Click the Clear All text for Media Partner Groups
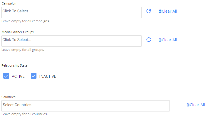Viewport: 211px width, 123px height. pos(169,40)
